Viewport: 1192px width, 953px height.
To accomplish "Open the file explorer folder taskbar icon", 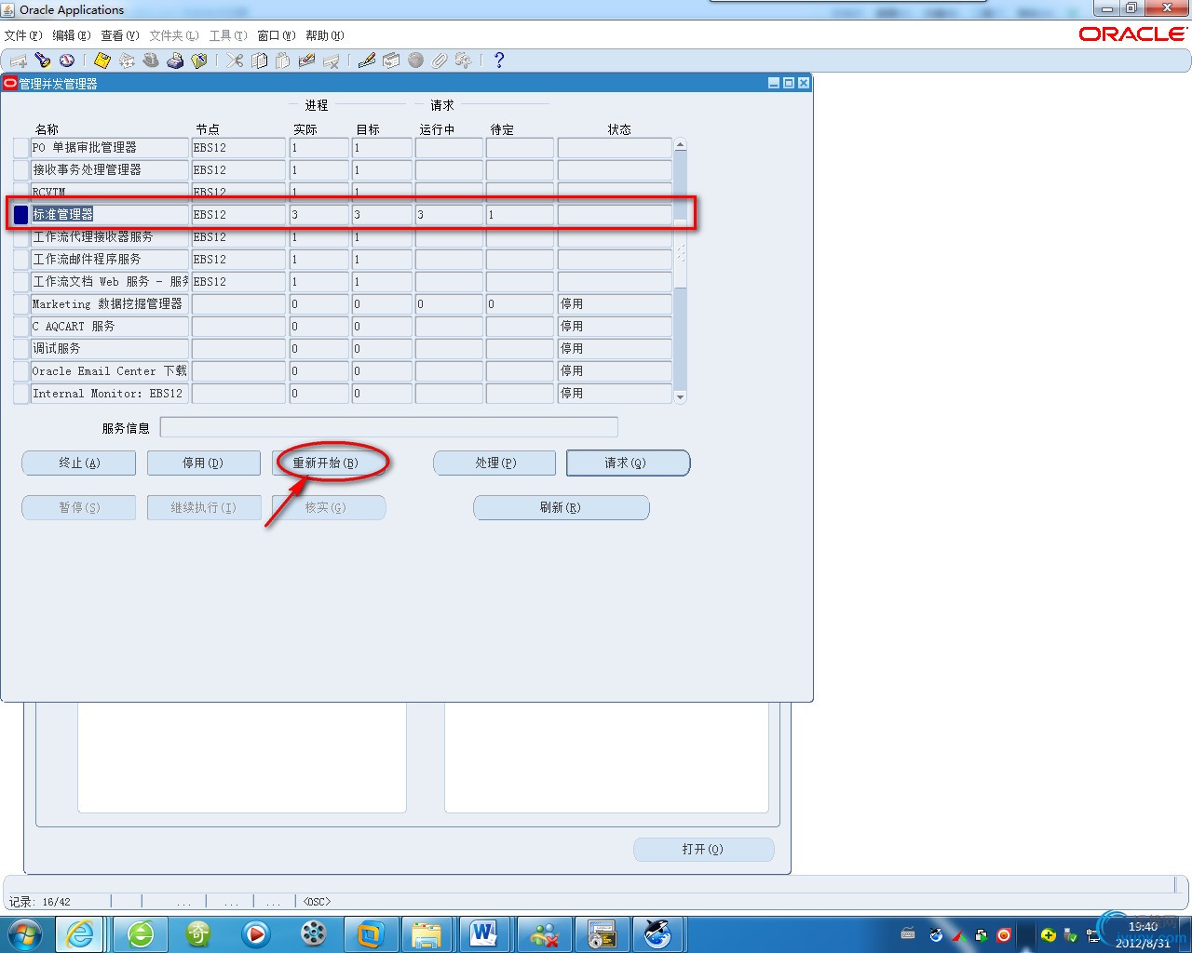I will (427, 933).
